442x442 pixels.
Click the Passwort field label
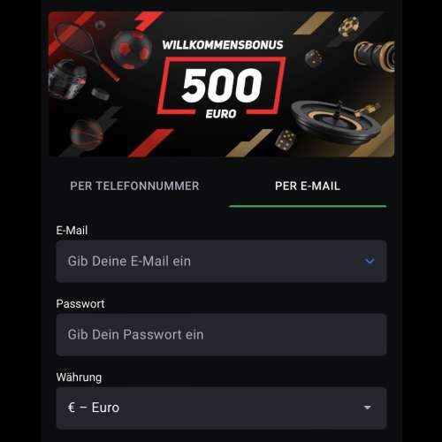click(x=80, y=304)
